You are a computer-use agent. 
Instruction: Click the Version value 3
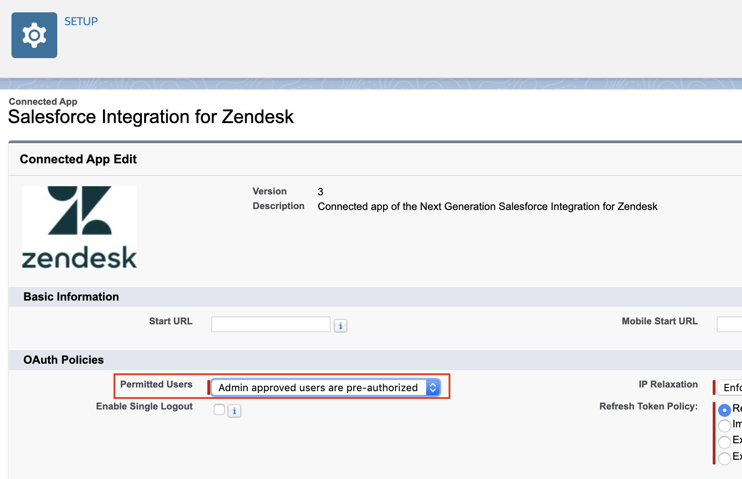(320, 192)
